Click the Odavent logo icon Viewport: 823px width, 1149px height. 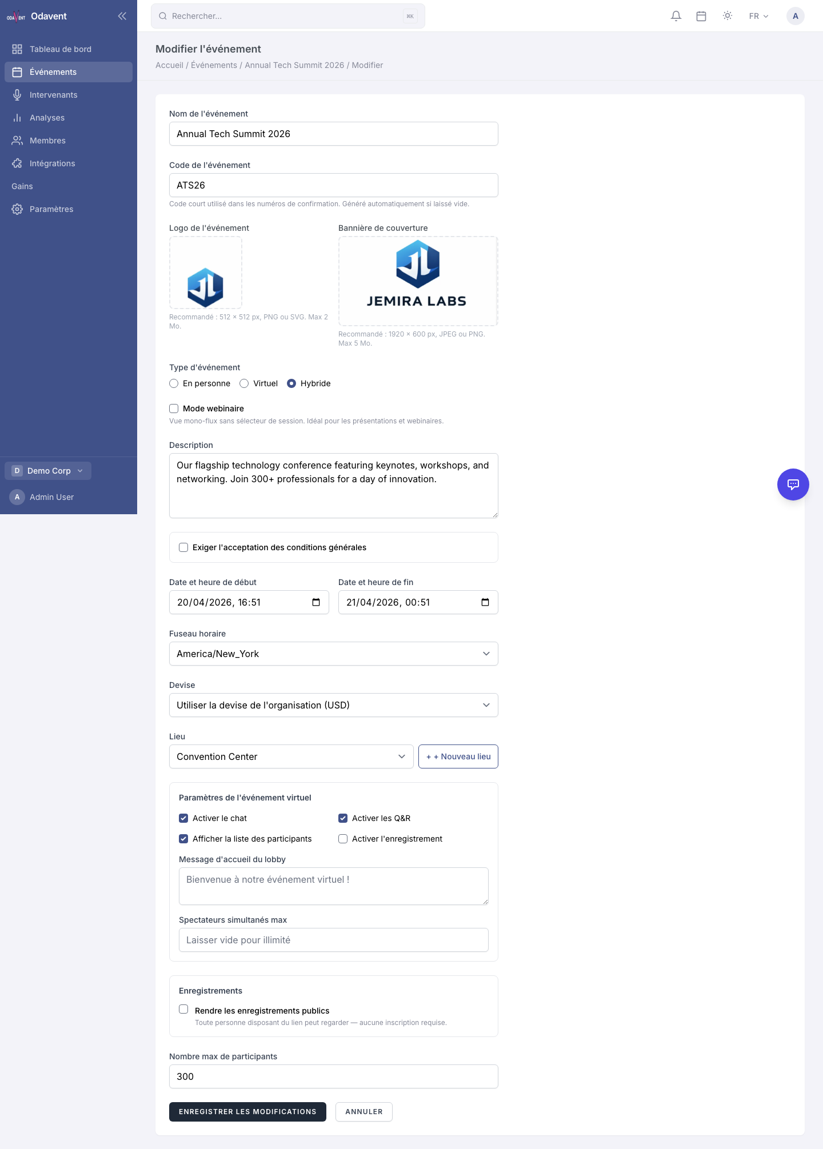pyautogui.click(x=16, y=16)
